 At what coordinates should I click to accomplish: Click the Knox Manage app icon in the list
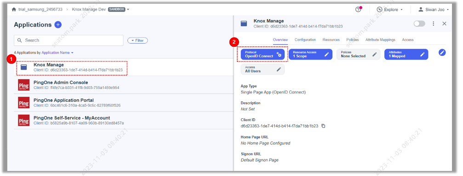point(23,67)
